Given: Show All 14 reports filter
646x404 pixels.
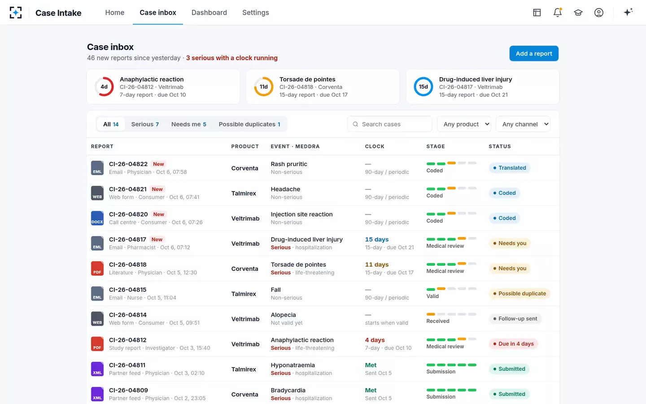Looking at the screenshot, I should click(x=111, y=124).
